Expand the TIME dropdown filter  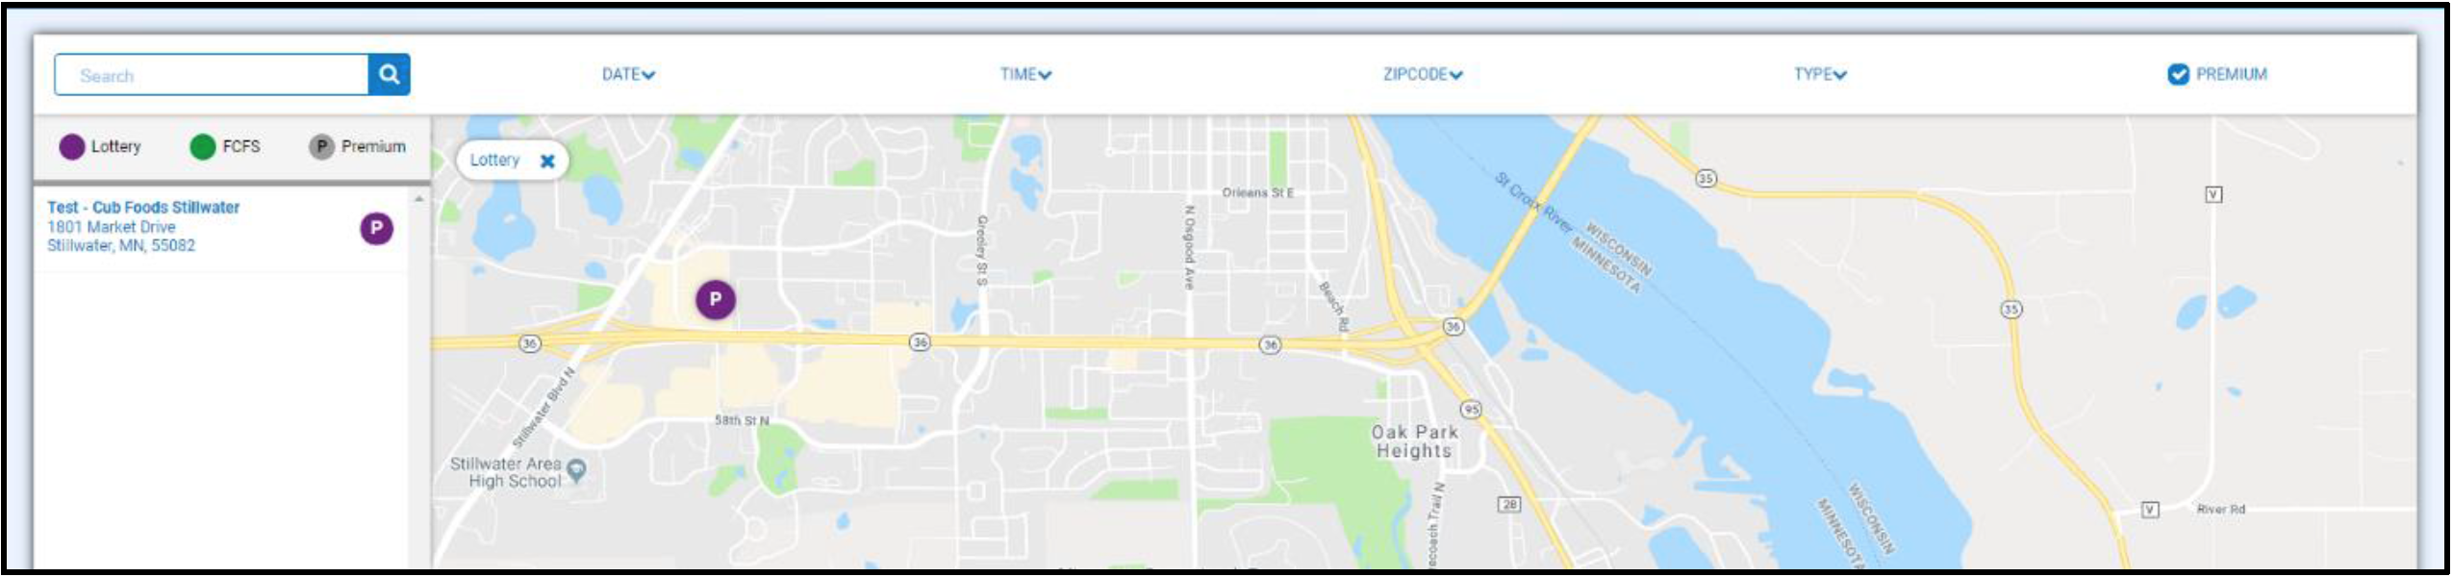[x=1025, y=74]
